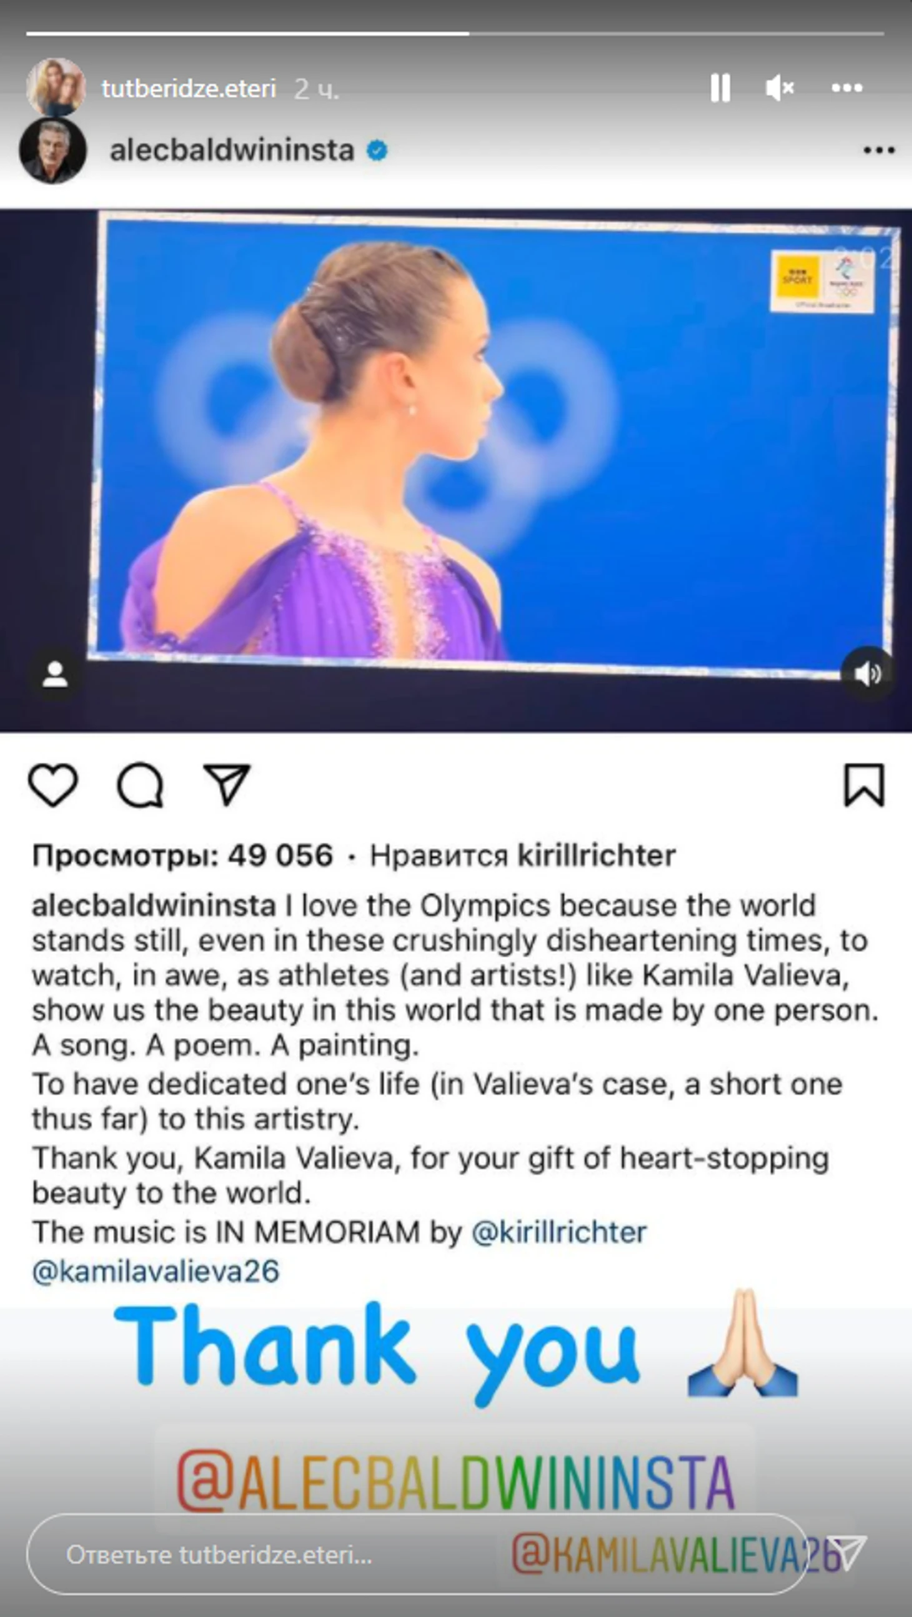Open the @kirillrichter mention in the caption
This screenshot has width=912, height=1617.
pos(558,1232)
